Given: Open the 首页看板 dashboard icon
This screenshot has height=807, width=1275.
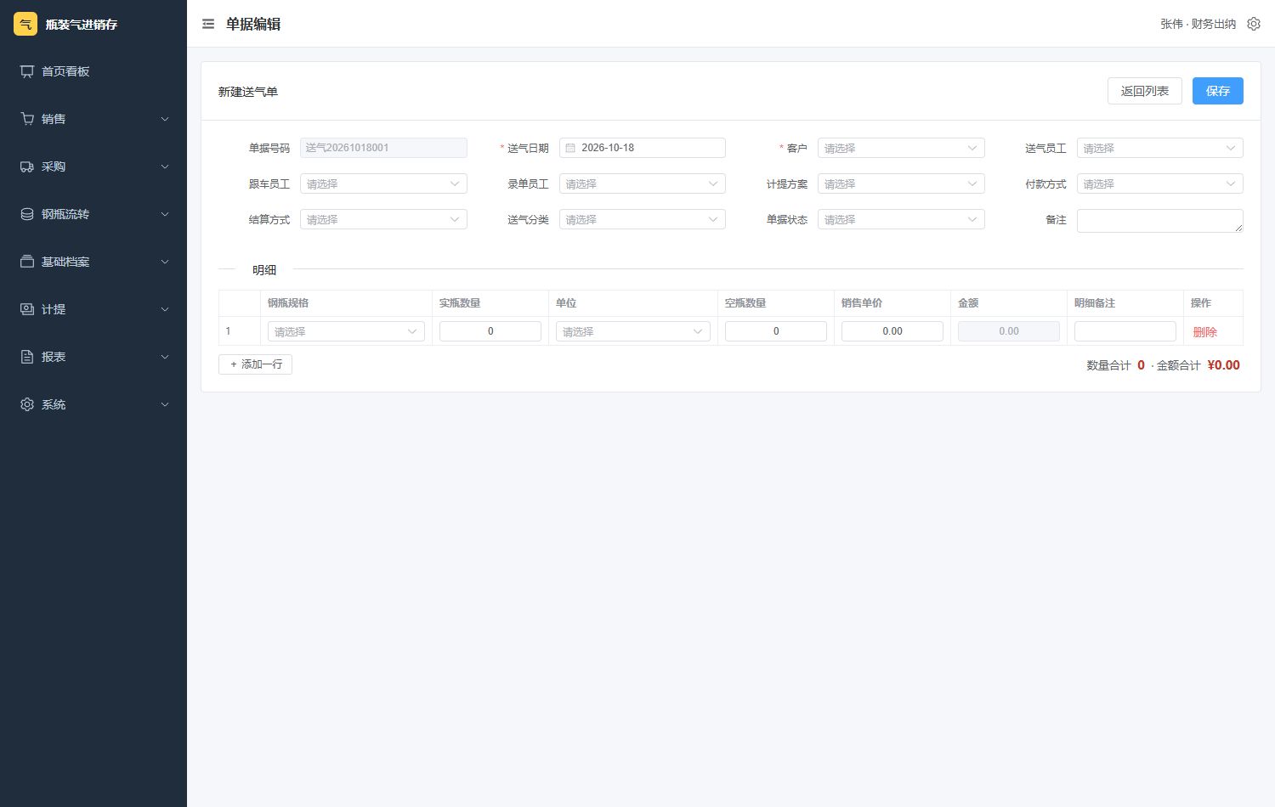Looking at the screenshot, I should pos(27,71).
